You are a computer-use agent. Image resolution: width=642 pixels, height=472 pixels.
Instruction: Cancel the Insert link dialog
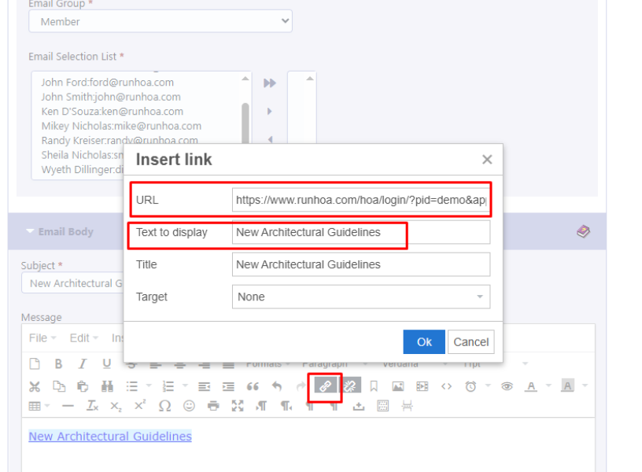tap(471, 341)
